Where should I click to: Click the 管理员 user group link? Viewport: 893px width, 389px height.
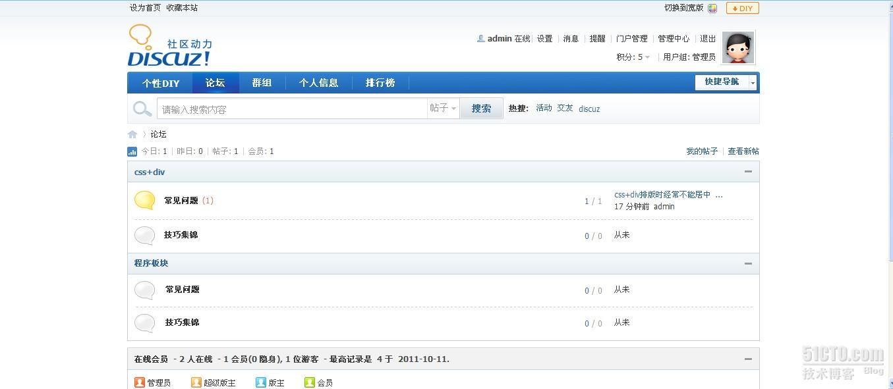tap(704, 57)
